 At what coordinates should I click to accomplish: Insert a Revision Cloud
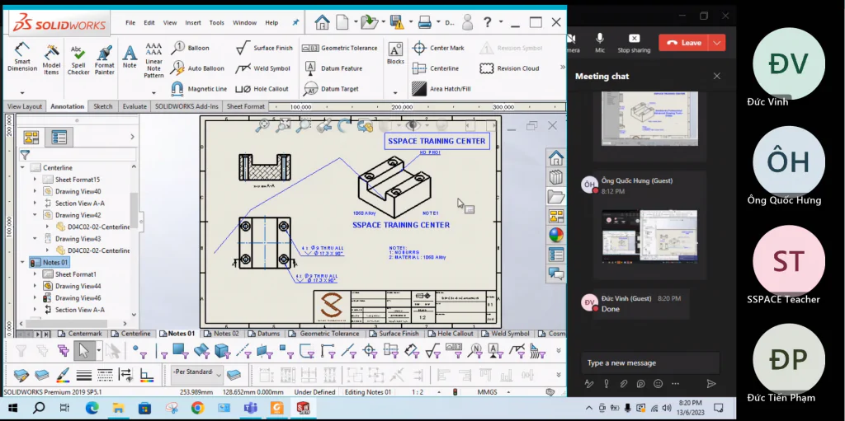tap(509, 68)
